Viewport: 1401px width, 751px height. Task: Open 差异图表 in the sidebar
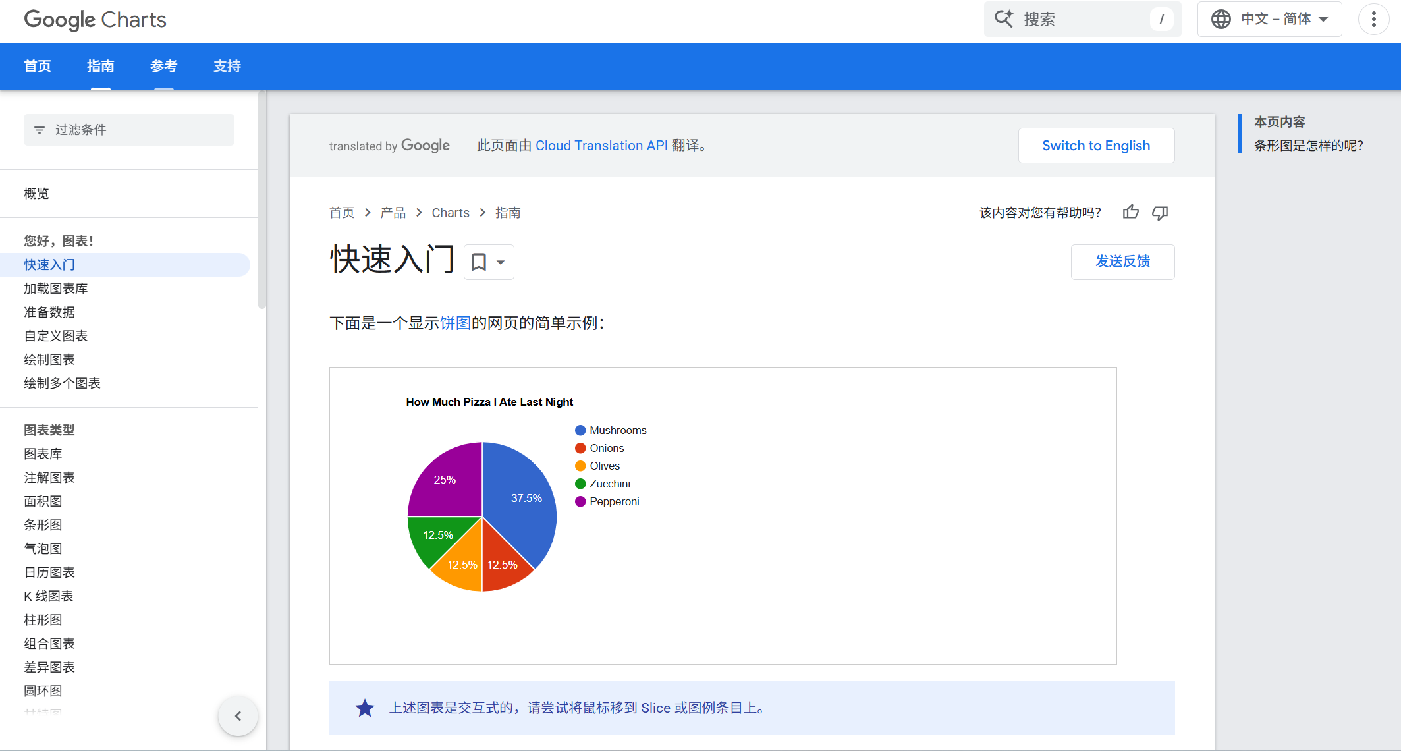[49, 667]
